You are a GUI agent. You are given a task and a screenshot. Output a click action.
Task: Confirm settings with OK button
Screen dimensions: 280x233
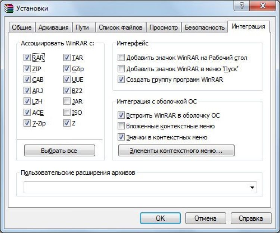(160, 218)
